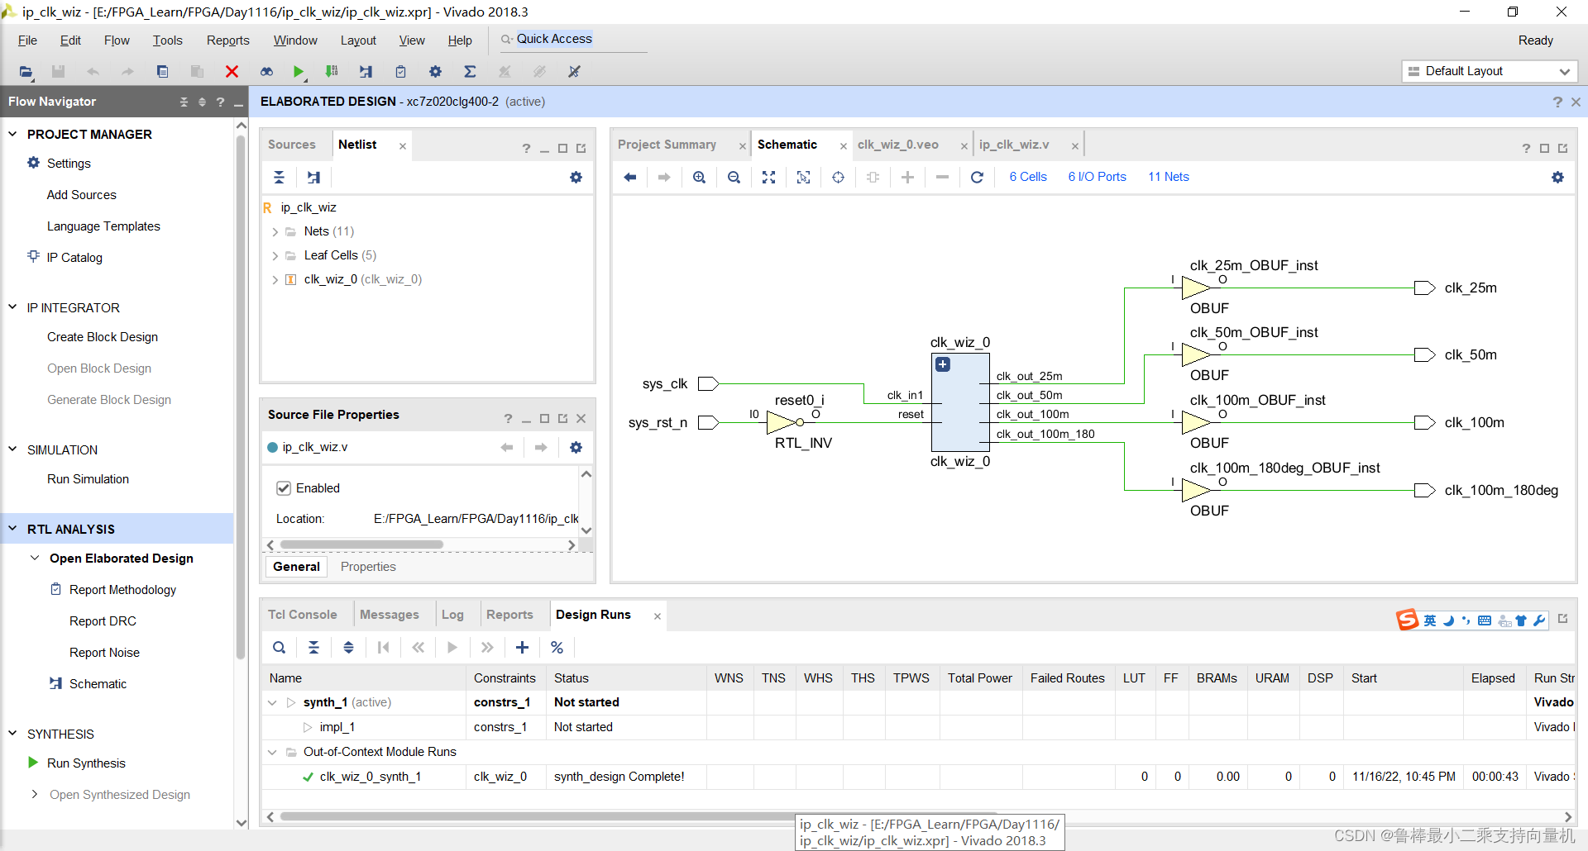This screenshot has width=1588, height=851.
Task: Click the auto-fit selection schematic icon
Action: tap(803, 177)
